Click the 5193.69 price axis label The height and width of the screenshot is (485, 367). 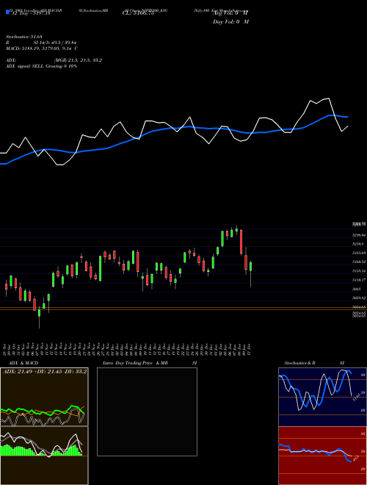click(359, 253)
